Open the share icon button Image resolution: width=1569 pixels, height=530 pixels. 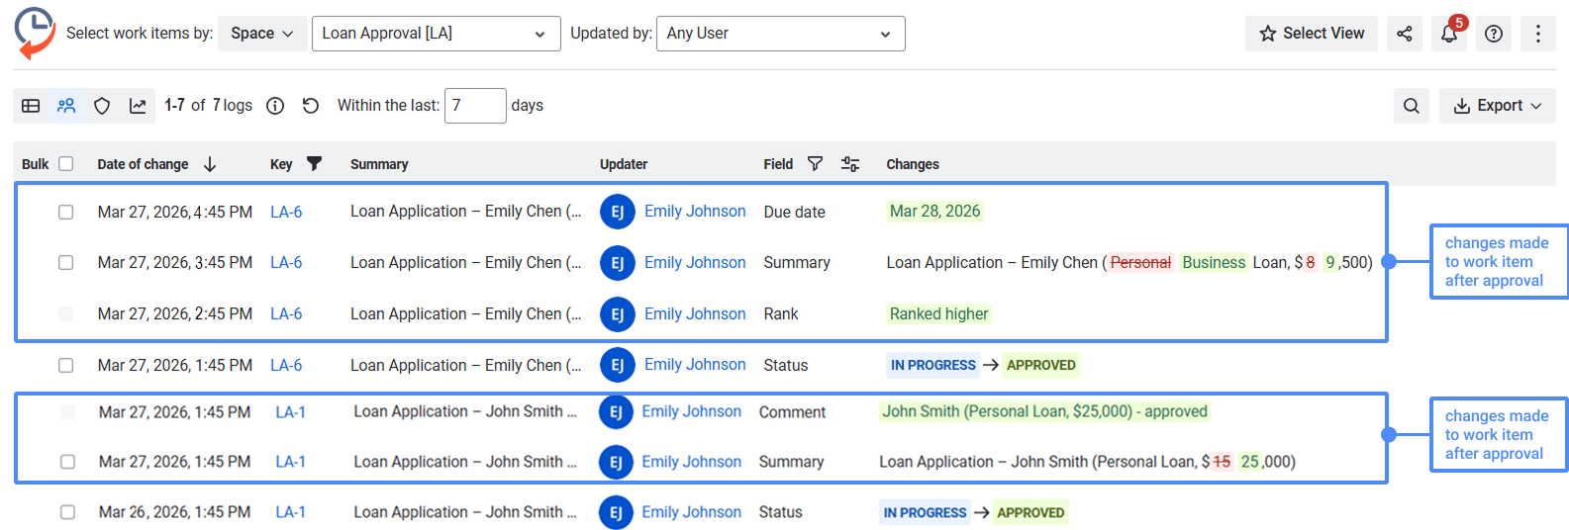pyautogui.click(x=1404, y=34)
